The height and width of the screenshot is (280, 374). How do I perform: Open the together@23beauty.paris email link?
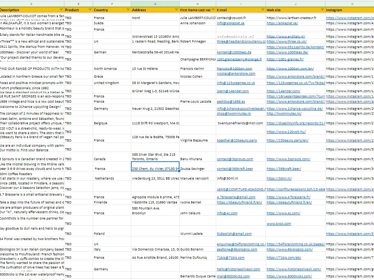[x=237, y=140]
